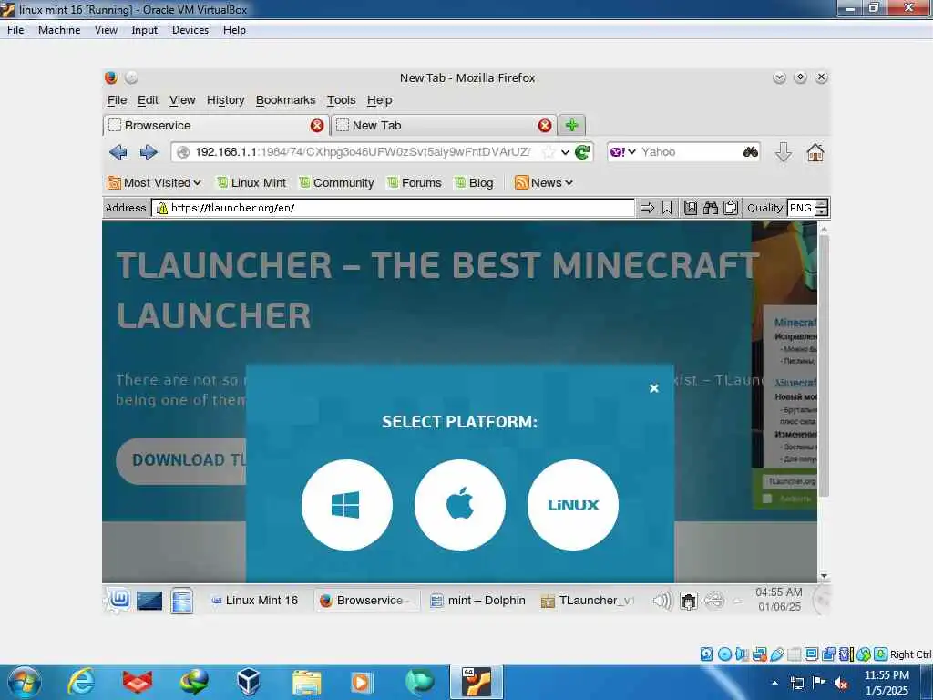The height and width of the screenshot is (700, 933).
Task: Click the Browservice Address input field
Action: click(393, 208)
